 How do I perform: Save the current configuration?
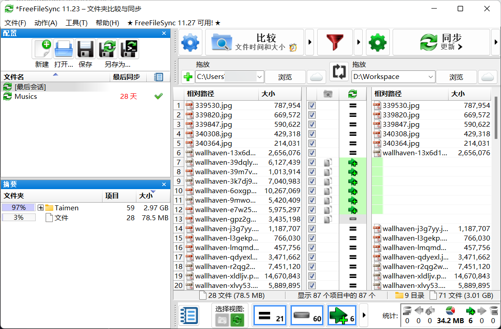85,49
